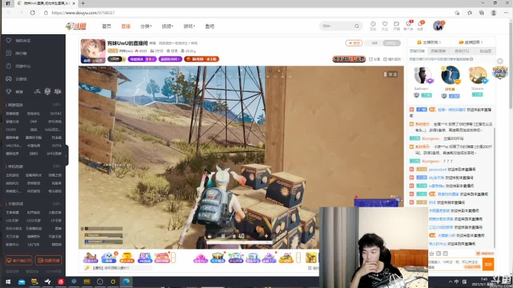The image size is (513, 288).
Task: Switch to the 贡献周榜 tab
Action: point(438,51)
